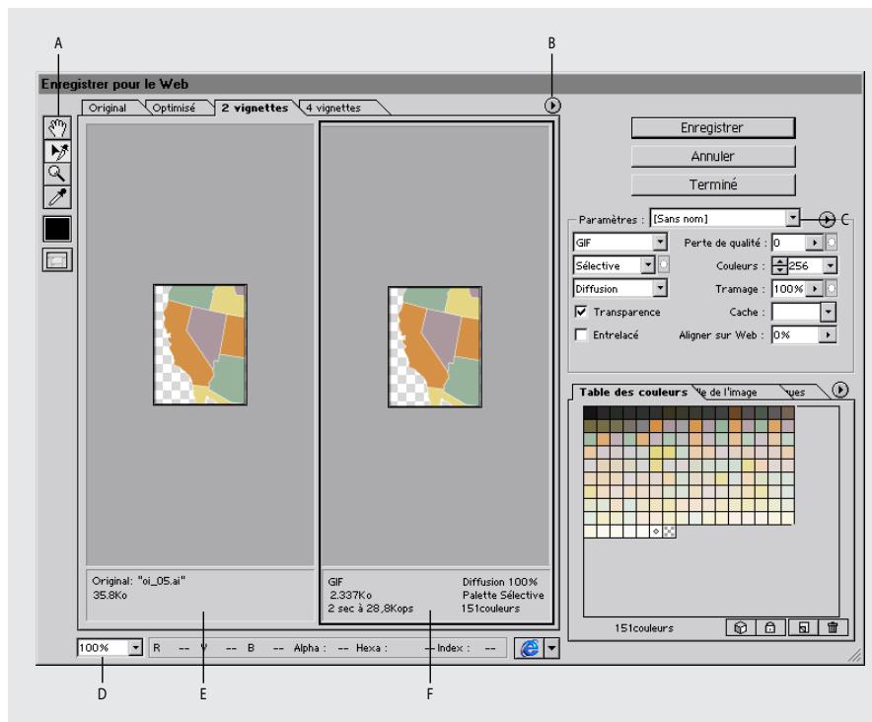Viewport: 872px width, 722px height.
Task: Click mask channel button beside Perte de qualité
Action: point(832,243)
